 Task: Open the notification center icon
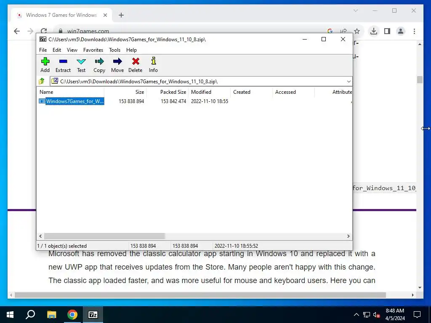[417, 315]
